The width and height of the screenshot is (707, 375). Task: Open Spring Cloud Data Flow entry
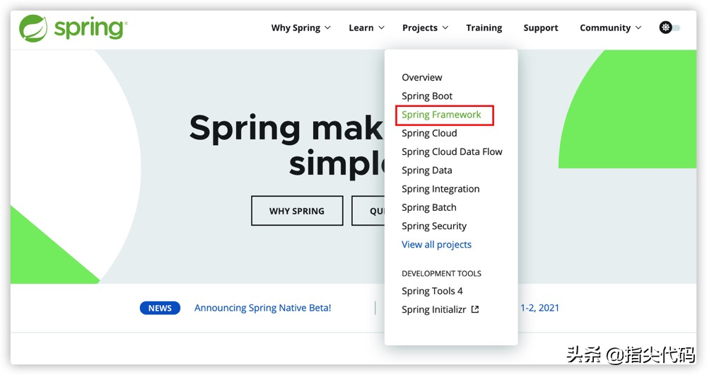452,151
